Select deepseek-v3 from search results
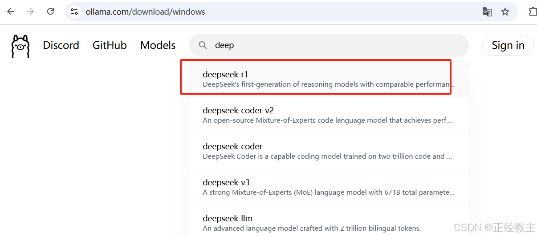Screen dimensions: 537x236 pyautogui.click(x=329, y=187)
